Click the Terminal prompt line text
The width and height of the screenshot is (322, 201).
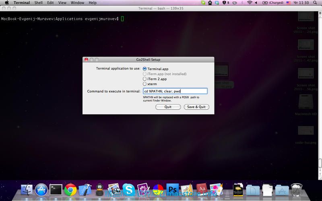tap(60, 18)
